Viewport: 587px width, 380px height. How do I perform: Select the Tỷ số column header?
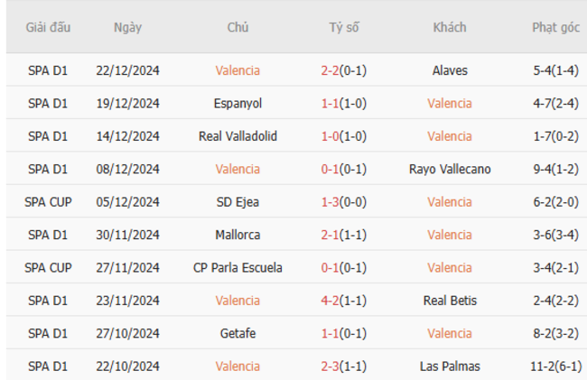coord(344,27)
